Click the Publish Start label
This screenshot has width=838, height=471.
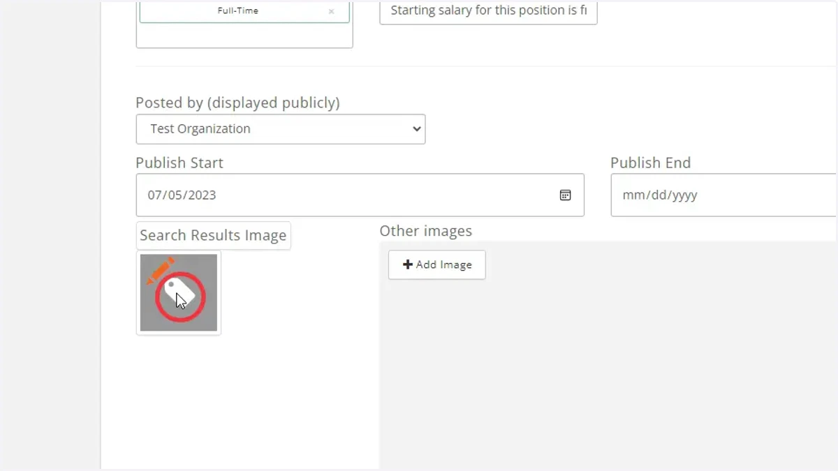[179, 163]
